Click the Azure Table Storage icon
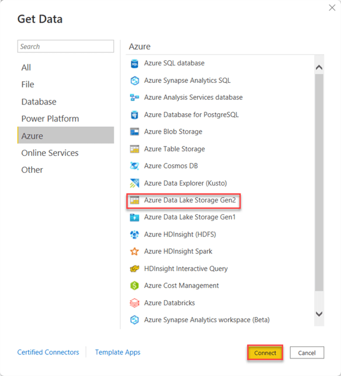 (134, 149)
